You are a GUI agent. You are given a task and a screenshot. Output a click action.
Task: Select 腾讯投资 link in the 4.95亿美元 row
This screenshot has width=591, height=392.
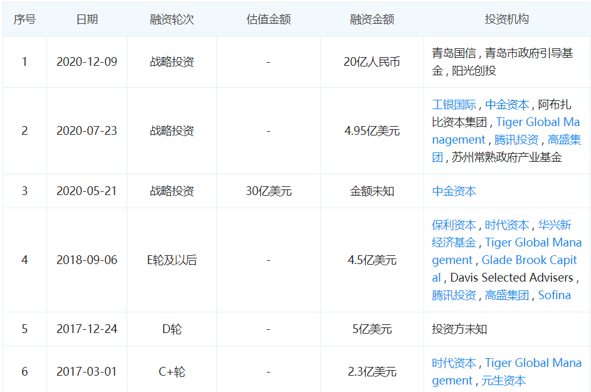pos(516,139)
